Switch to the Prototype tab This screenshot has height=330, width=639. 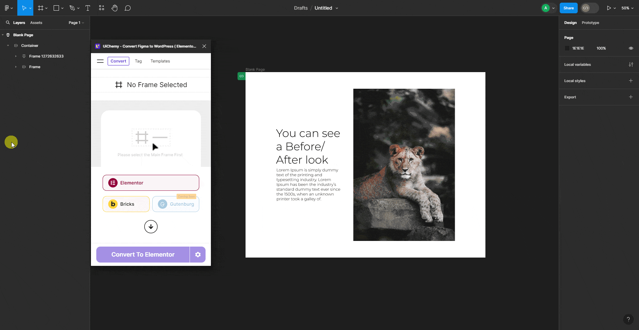click(590, 23)
